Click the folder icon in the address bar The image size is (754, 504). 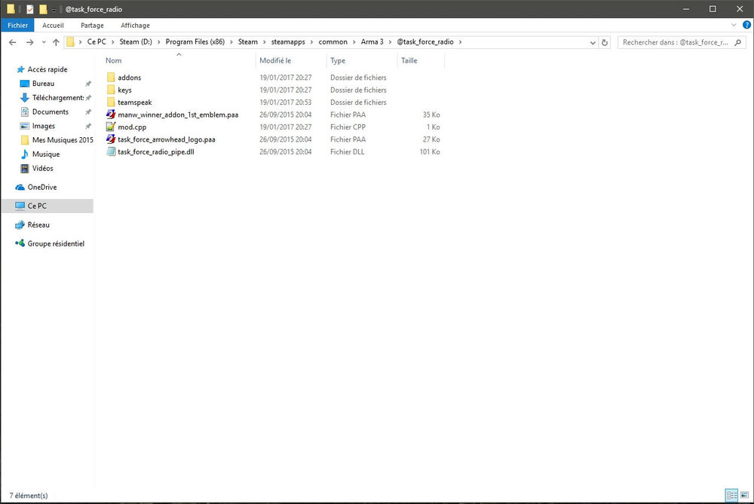tap(70, 41)
